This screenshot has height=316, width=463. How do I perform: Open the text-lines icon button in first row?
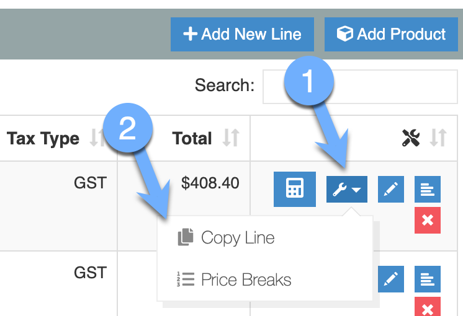pos(427,189)
